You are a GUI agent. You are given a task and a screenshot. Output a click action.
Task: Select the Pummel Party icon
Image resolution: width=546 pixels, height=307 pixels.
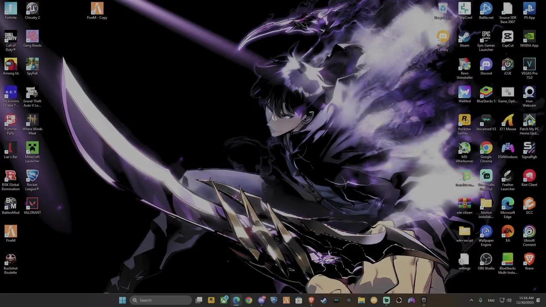pyautogui.click(x=11, y=125)
